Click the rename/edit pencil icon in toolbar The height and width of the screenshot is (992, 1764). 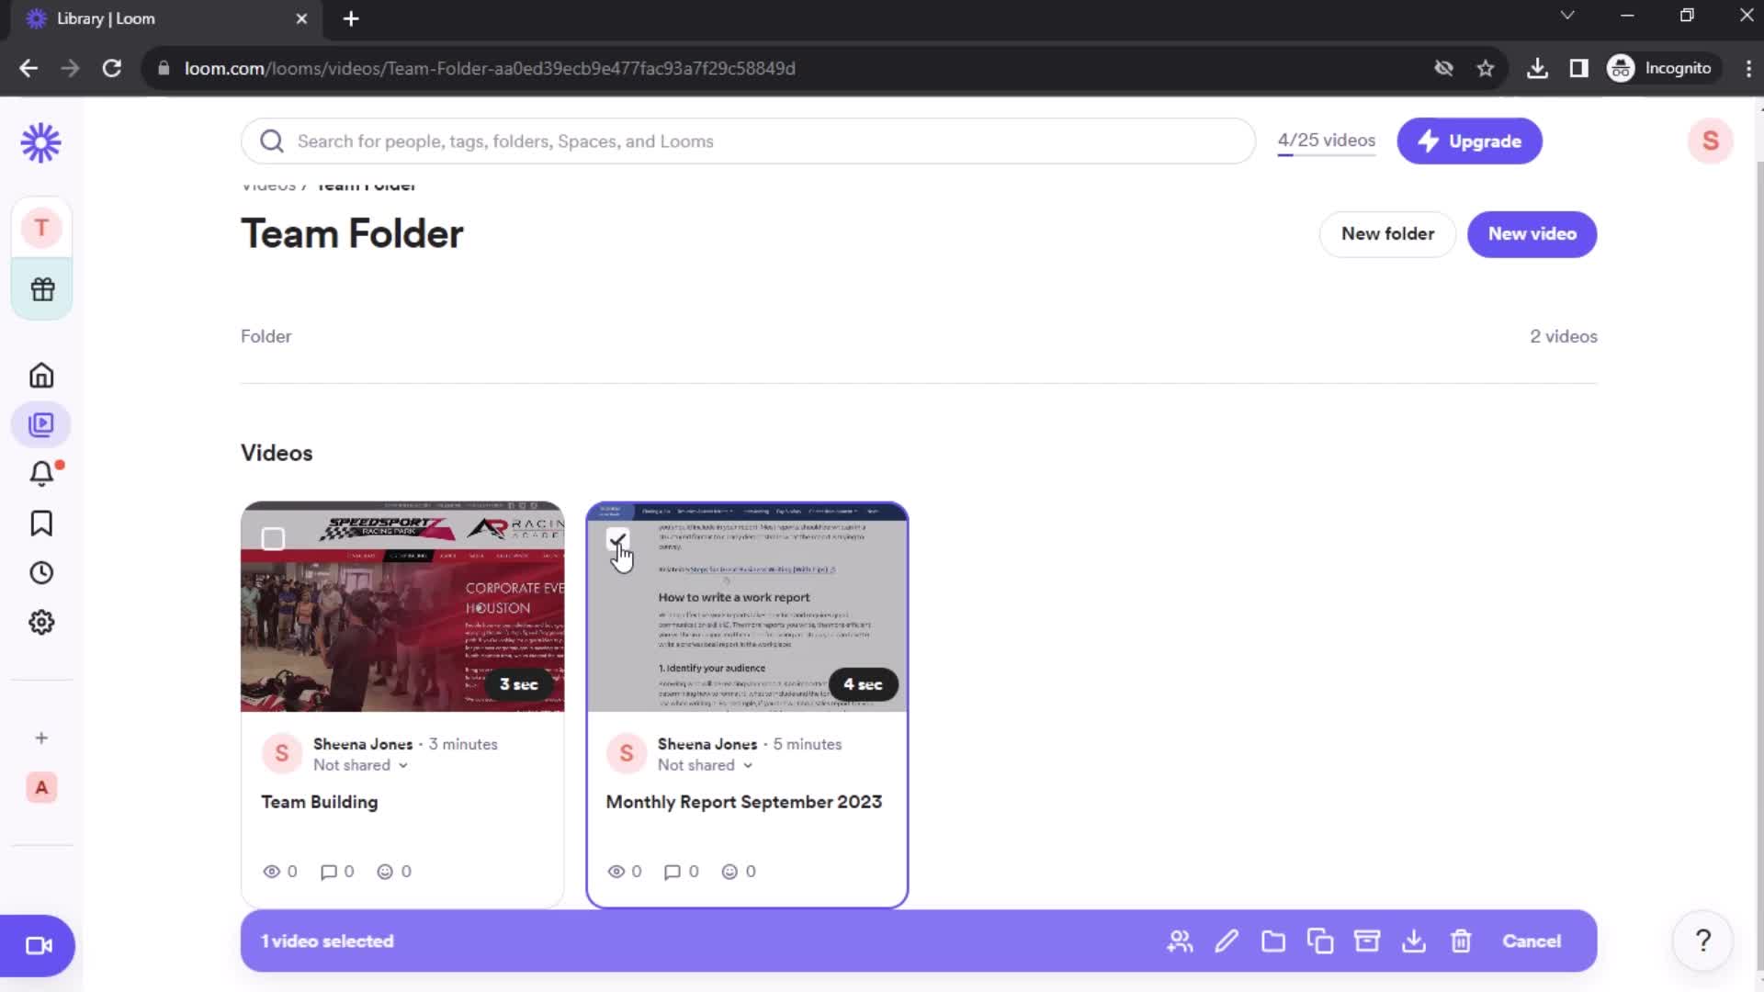point(1227,941)
